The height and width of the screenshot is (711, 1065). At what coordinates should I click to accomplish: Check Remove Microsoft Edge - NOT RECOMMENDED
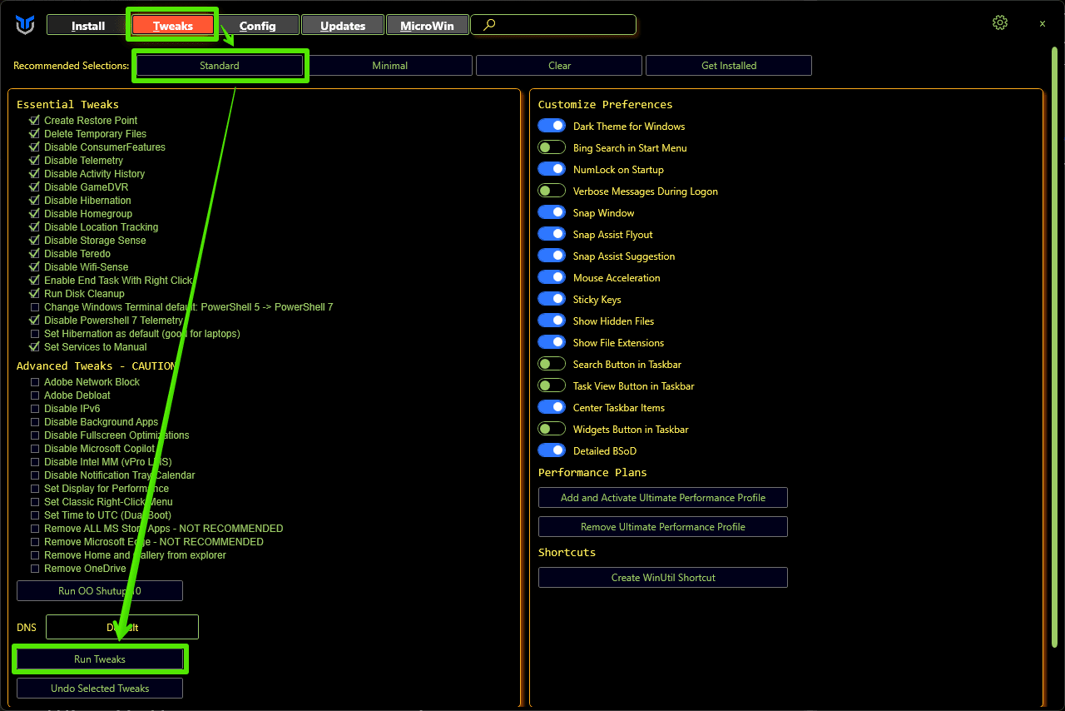tap(35, 542)
